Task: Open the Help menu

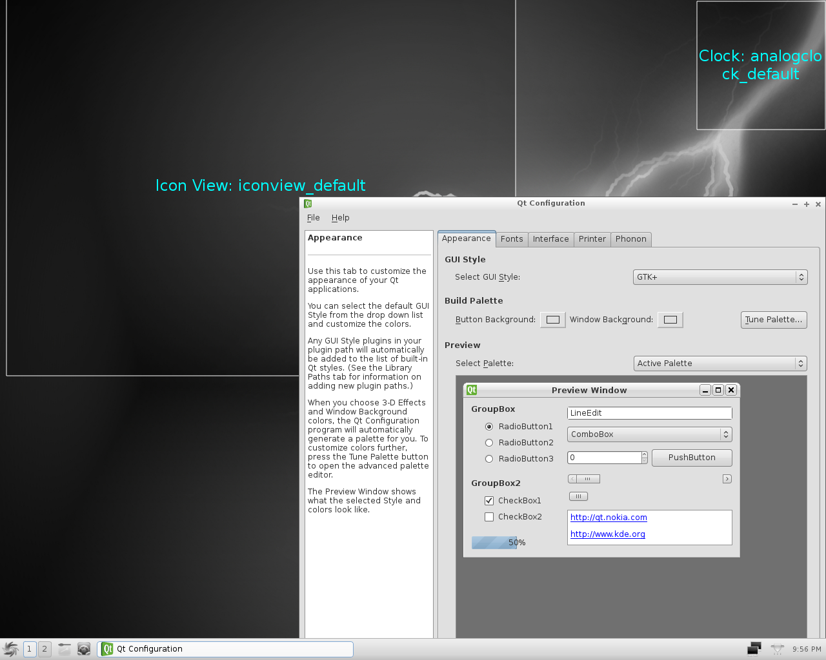Action: [341, 218]
